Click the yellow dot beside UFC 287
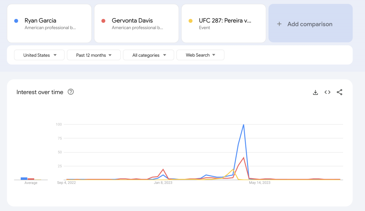365x211 pixels. (191, 21)
